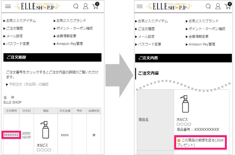Screen dimensions: 235x155
Task: Open shopping cart on right screen
Action: pyautogui.click(x=227, y=6)
